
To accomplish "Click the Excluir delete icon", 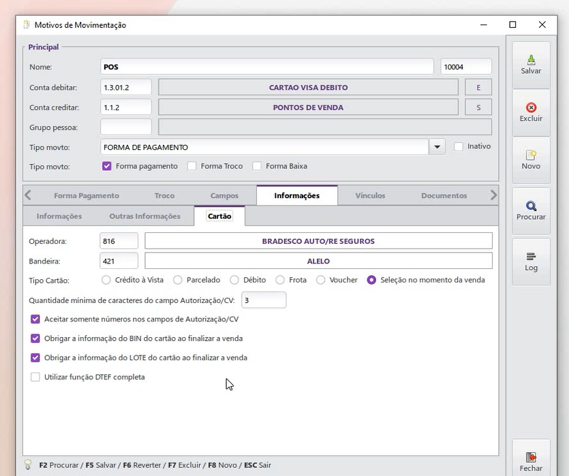I will point(531,108).
